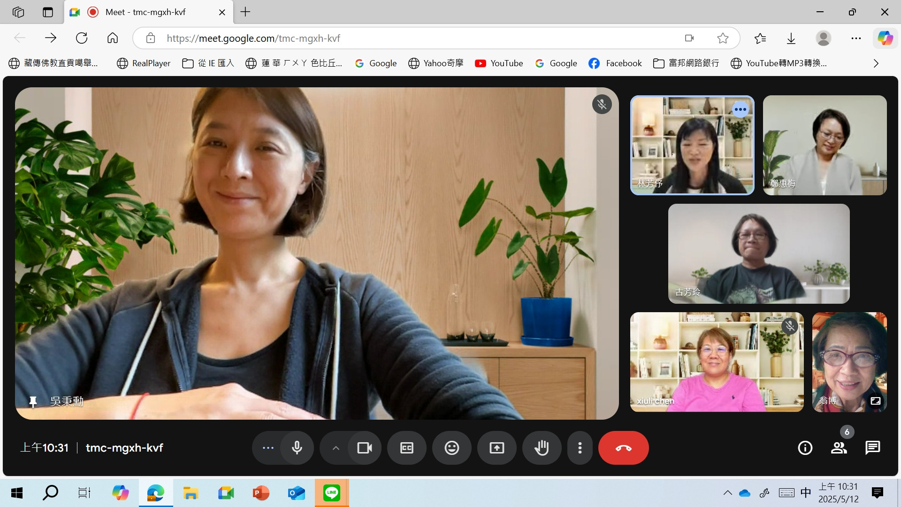Expand video settings chevron
Screen dimensions: 901x507
[336, 448]
